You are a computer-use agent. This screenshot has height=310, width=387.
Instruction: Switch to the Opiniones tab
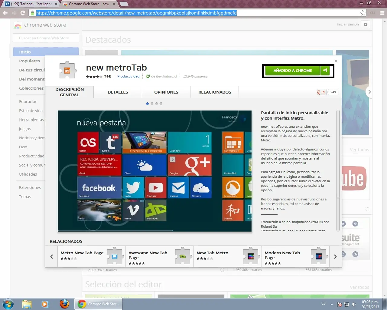click(x=166, y=92)
